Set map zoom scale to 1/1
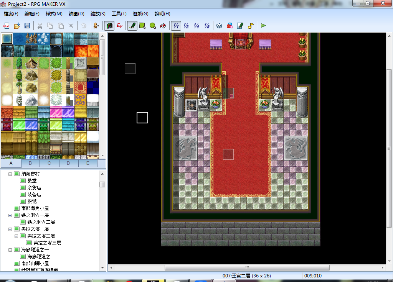 click(176, 26)
